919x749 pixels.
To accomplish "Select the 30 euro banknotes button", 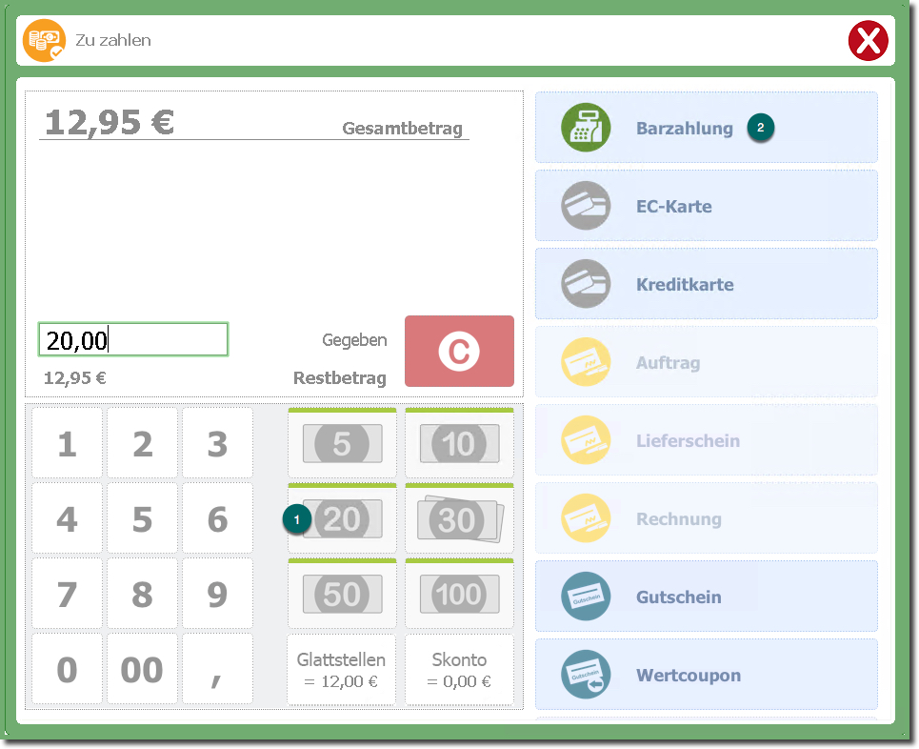I will coord(459,519).
